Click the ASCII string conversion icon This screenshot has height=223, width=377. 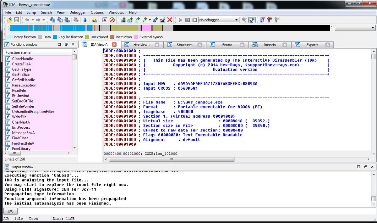137,20
